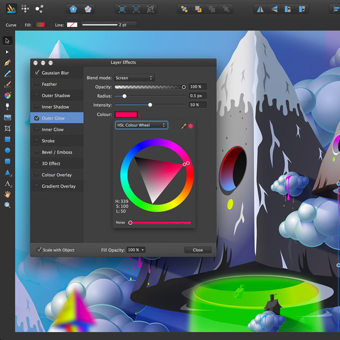Activate the Hand view tool
This screenshot has width=340, height=340.
7,194
